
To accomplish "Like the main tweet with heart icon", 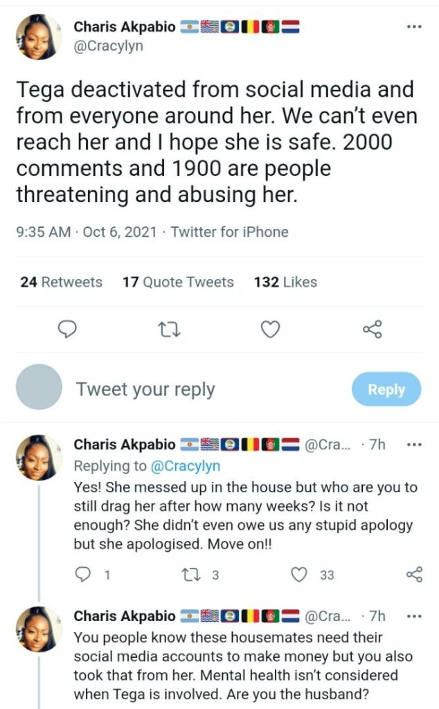I will pyautogui.click(x=271, y=329).
